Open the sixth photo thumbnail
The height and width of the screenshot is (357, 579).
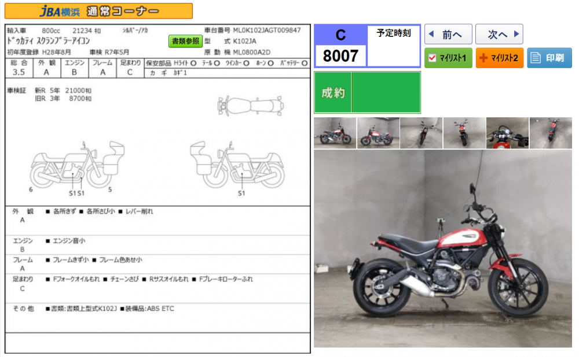coord(551,133)
